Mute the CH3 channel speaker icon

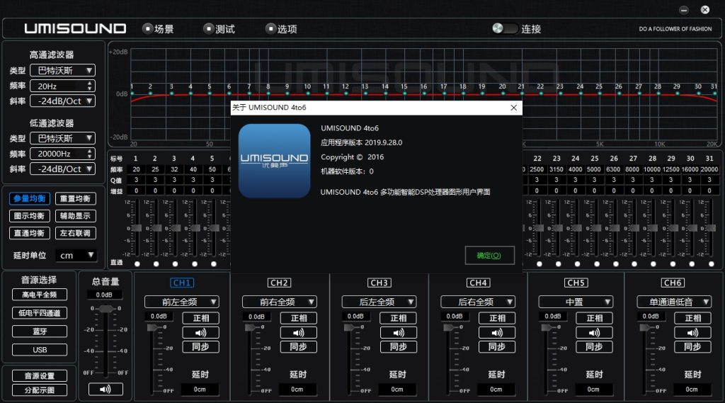click(x=398, y=333)
